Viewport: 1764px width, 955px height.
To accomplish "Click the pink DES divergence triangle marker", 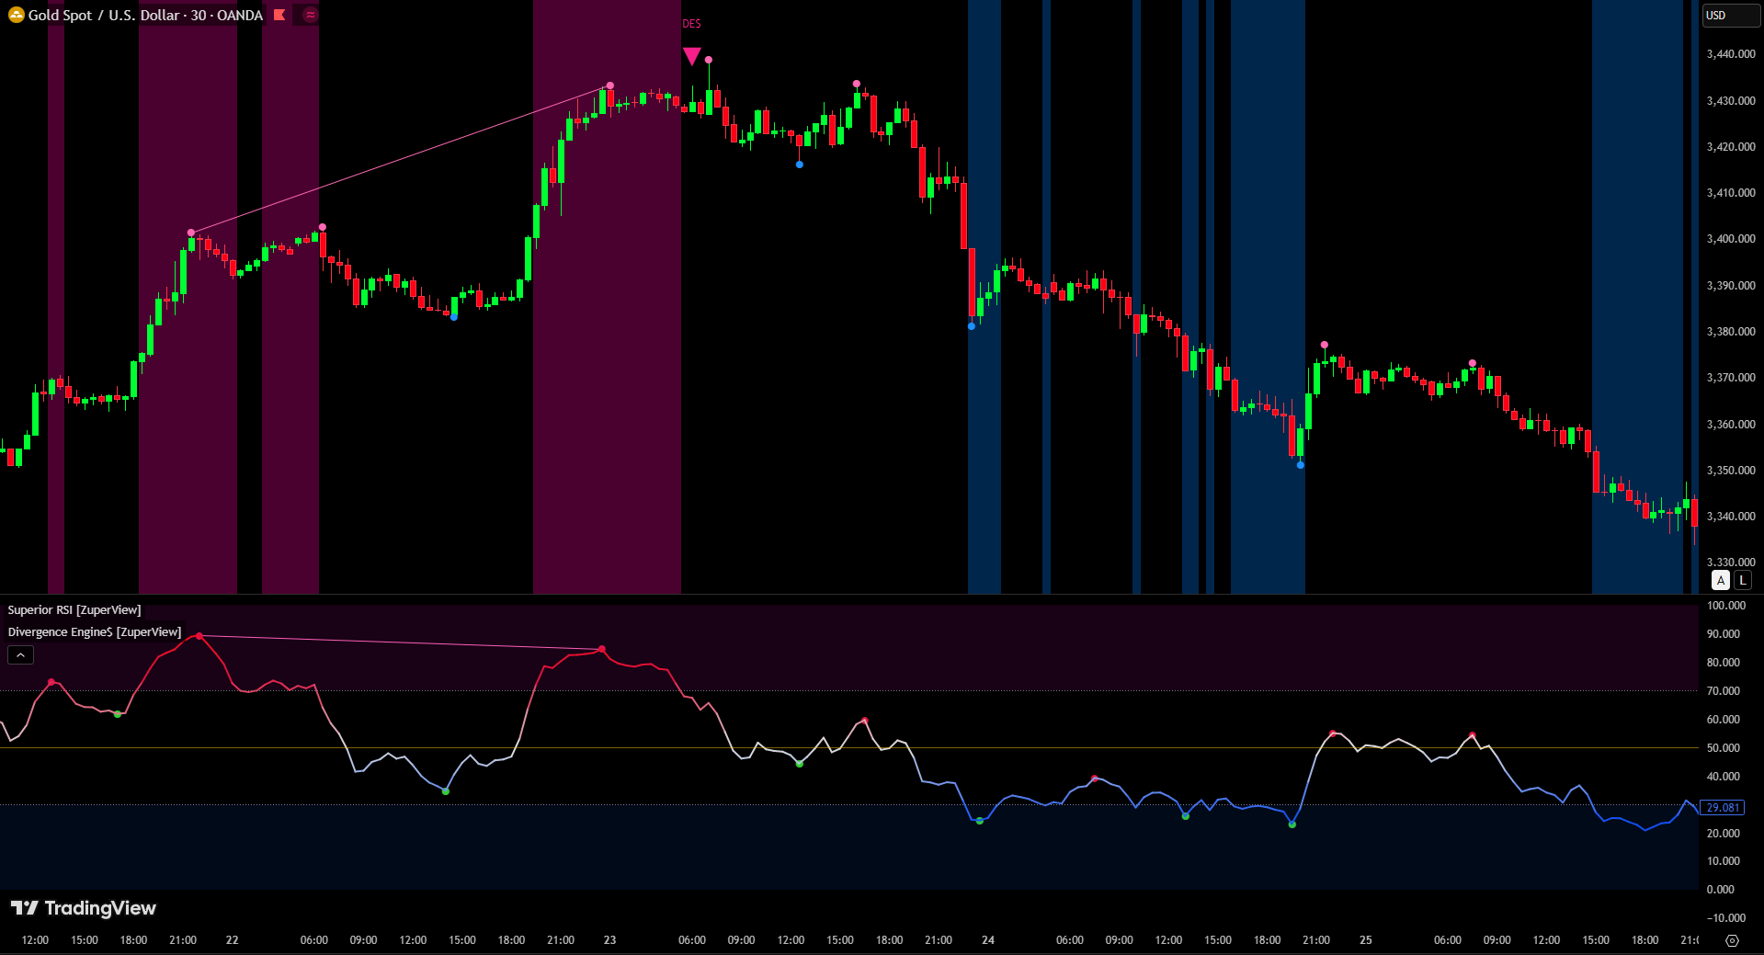I will [x=691, y=56].
